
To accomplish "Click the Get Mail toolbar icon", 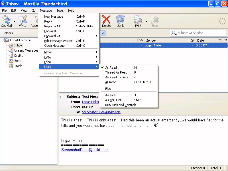I will (6, 19).
